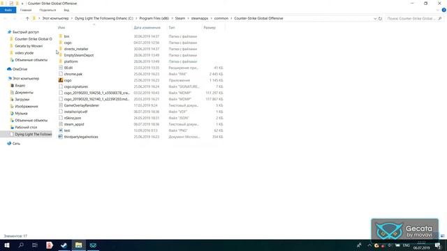Click the Quick access star icon
Image resolution: width=447 pixels, height=251 pixels.
9,32
